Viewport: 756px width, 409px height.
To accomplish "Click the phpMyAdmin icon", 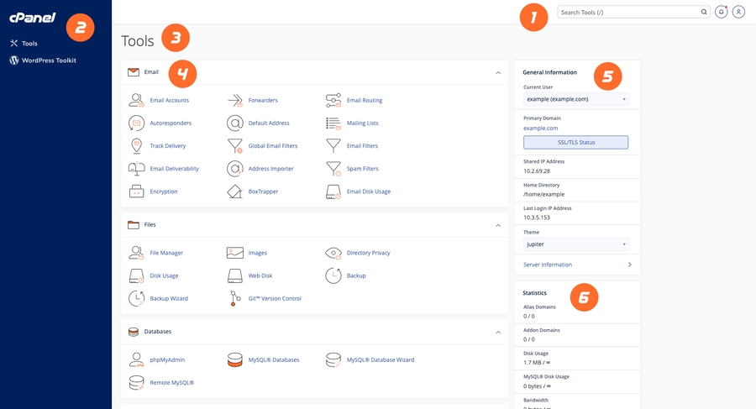I will (x=136, y=359).
